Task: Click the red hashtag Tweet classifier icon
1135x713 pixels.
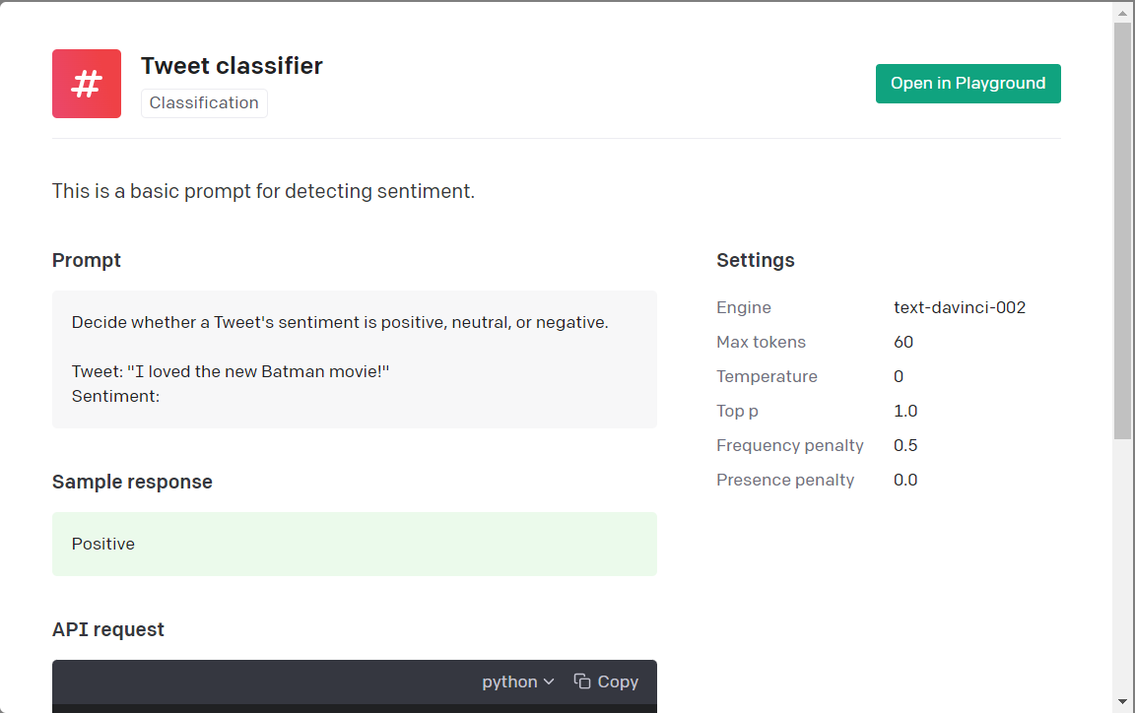Action: coord(86,83)
